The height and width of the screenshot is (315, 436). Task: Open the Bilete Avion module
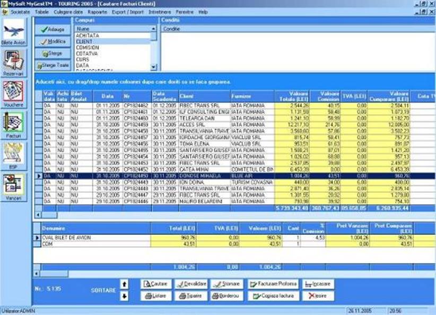tap(13, 32)
